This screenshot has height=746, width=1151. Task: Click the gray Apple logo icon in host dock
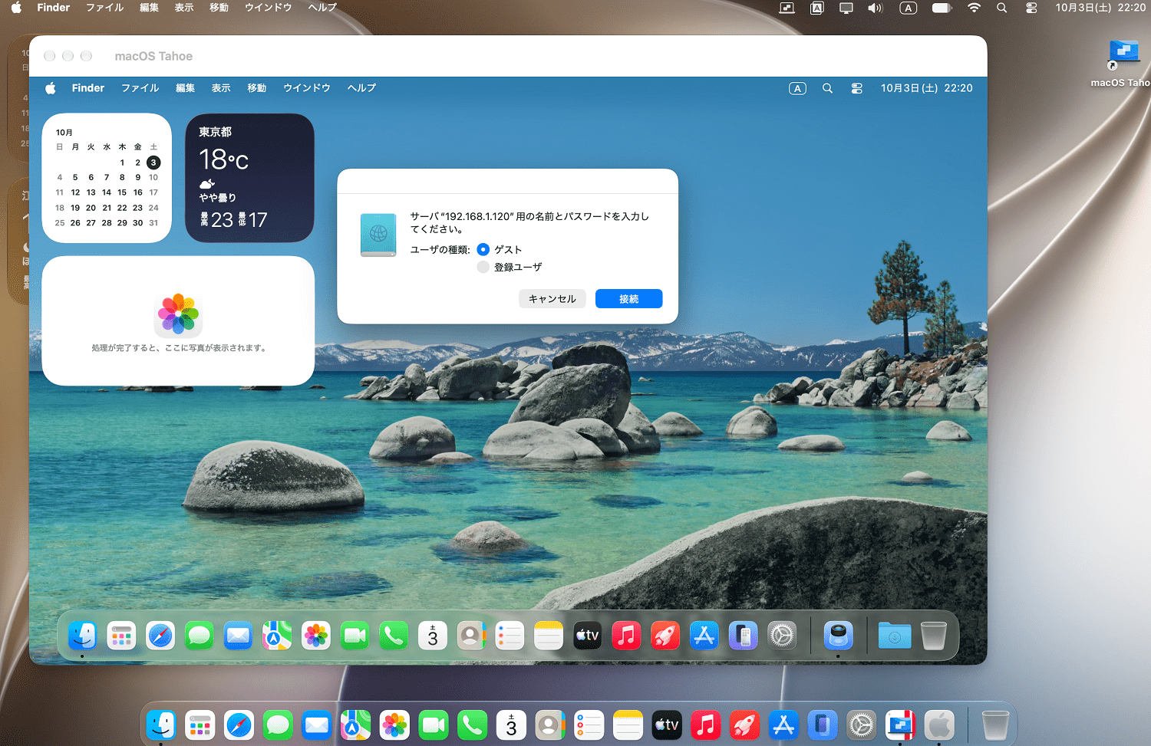coord(939,725)
